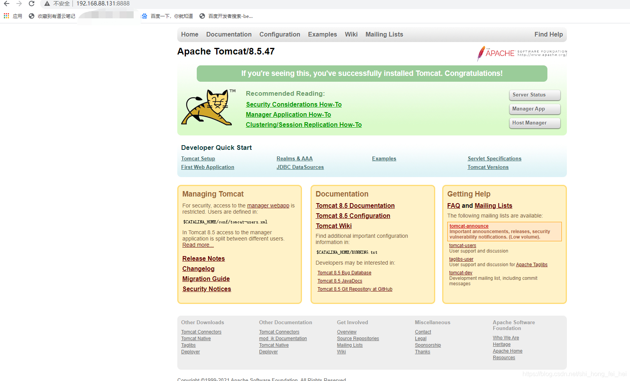Open the Tomcat Setup link
The height and width of the screenshot is (381, 630).
point(198,158)
